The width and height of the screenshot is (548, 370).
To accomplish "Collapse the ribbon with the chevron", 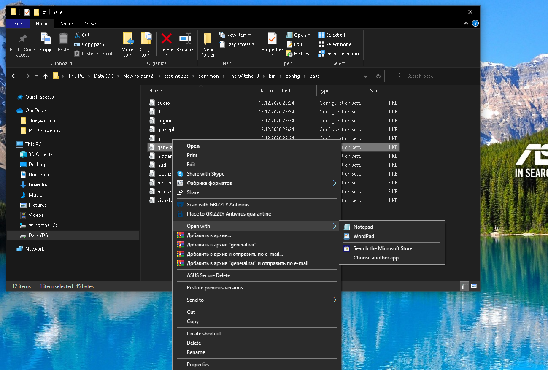I will pyautogui.click(x=467, y=24).
